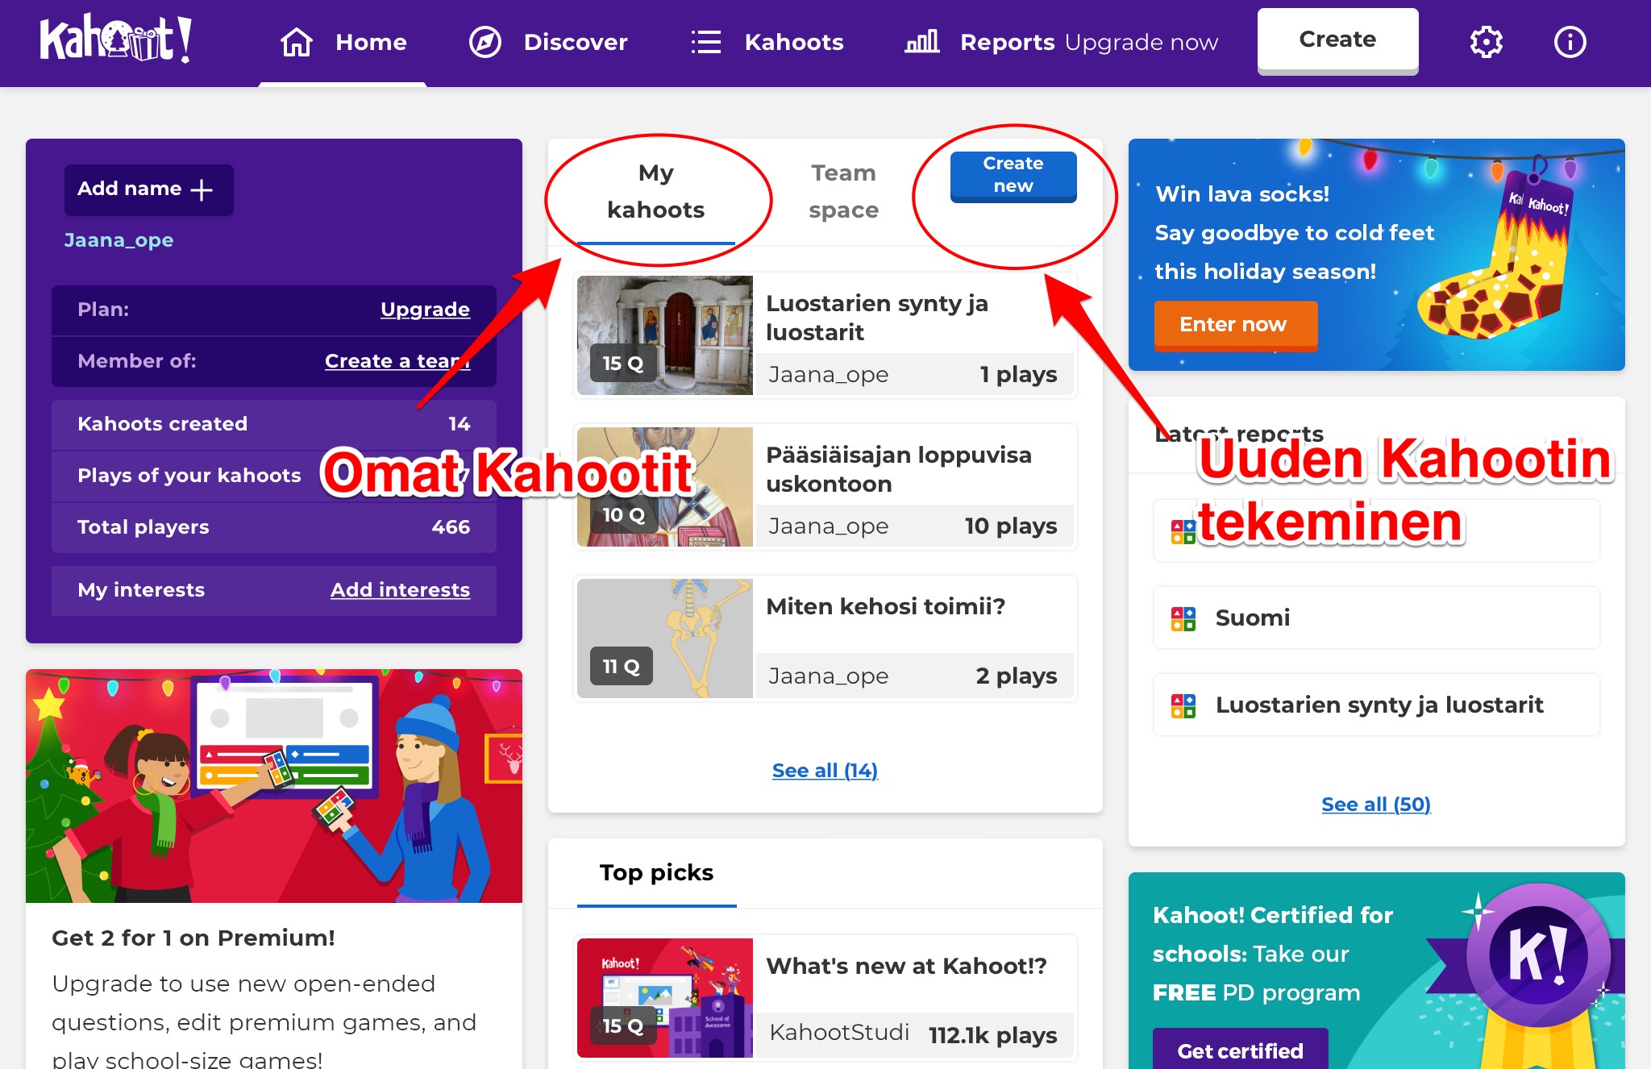The image size is (1651, 1069).
Task: Click the Kahoots list icon
Action: 705,42
